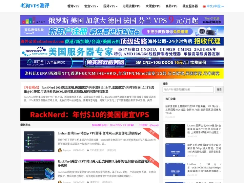Expand the 国外VPS dropdown menu

pos(110,6)
